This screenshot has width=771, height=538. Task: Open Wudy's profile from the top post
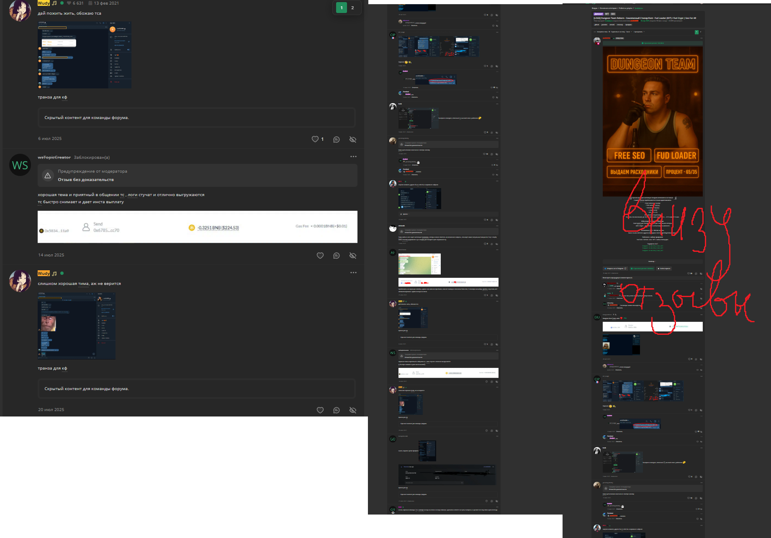pyautogui.click(x=44, y=3)
